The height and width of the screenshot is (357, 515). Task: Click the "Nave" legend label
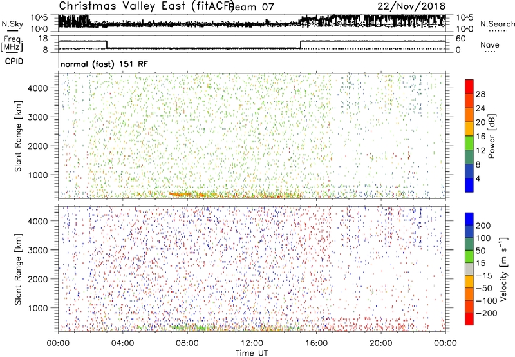tap(490, 44)
